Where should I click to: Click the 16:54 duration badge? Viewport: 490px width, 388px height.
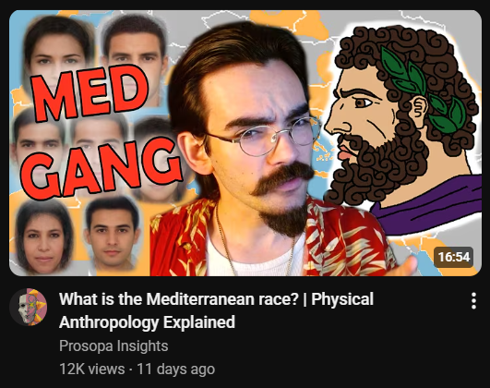point(453,257)
